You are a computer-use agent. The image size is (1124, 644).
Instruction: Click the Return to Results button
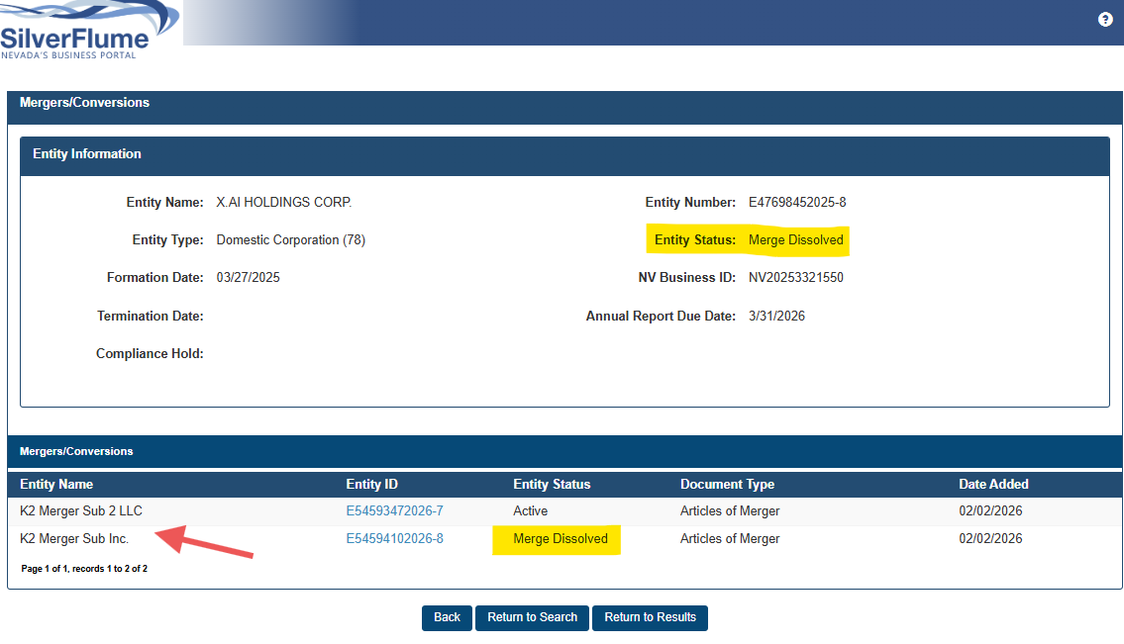650,617
